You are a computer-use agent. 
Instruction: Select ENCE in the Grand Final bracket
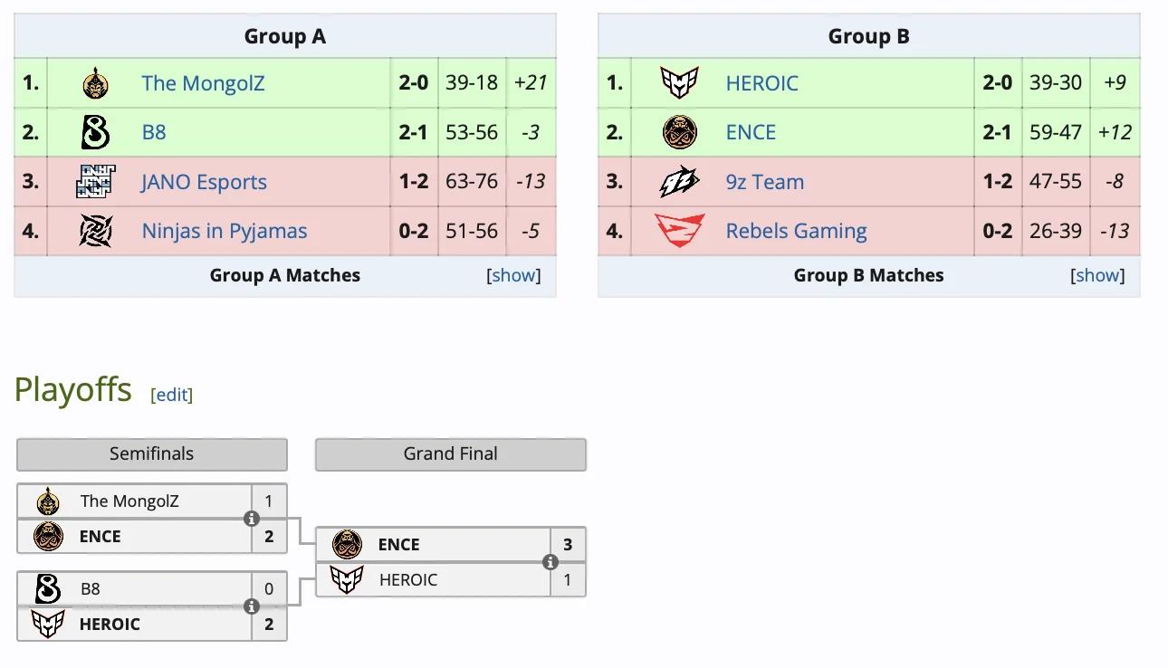398,545
